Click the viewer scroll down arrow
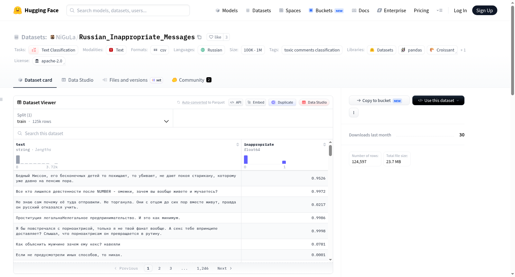The width and height of the screenshot is (515, 277). (330, 260)
